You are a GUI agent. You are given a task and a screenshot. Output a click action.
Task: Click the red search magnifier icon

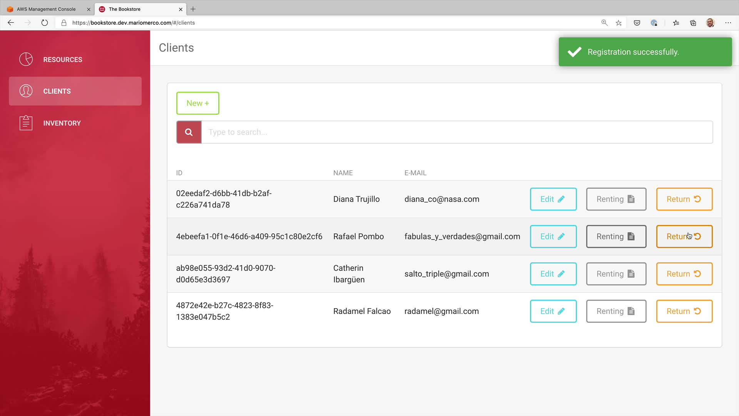click(x=189, y=132)
